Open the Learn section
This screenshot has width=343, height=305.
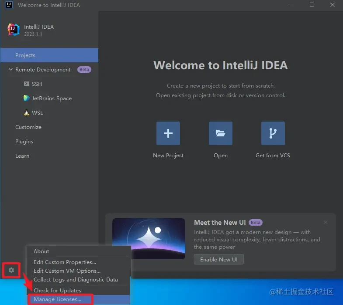click(x=22, y=156)
